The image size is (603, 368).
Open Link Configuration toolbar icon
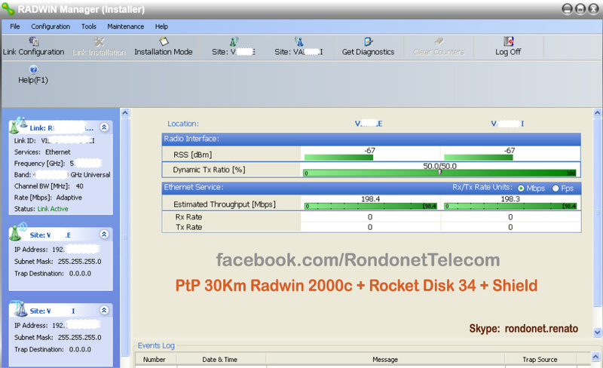point(34,41)
